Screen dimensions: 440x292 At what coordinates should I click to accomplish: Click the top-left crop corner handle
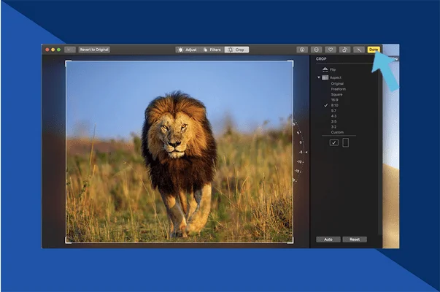[66, 62]
